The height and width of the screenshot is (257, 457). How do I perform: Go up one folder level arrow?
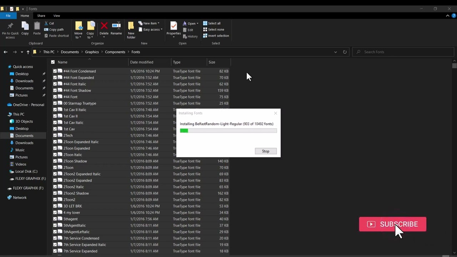pyautogui.click(x=28, y=52)
